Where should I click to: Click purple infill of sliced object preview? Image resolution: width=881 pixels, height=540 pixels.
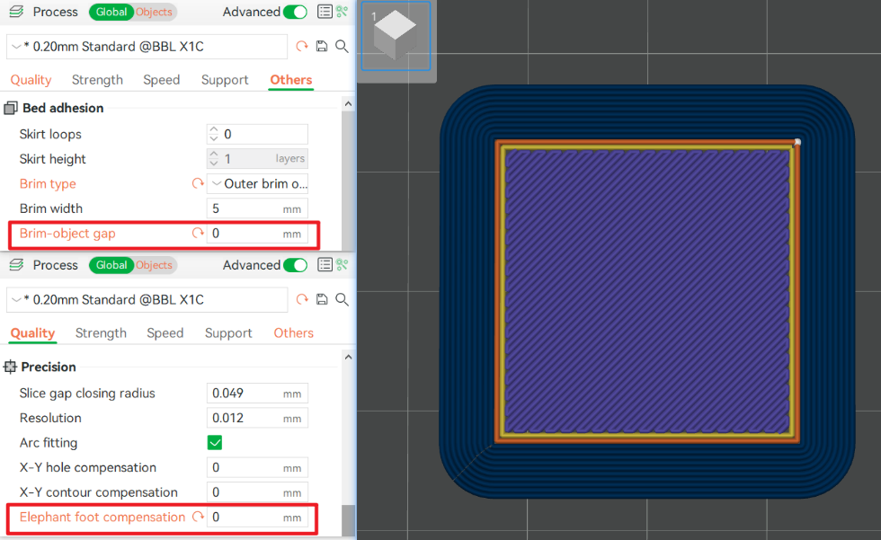click(x=647, y=291)
